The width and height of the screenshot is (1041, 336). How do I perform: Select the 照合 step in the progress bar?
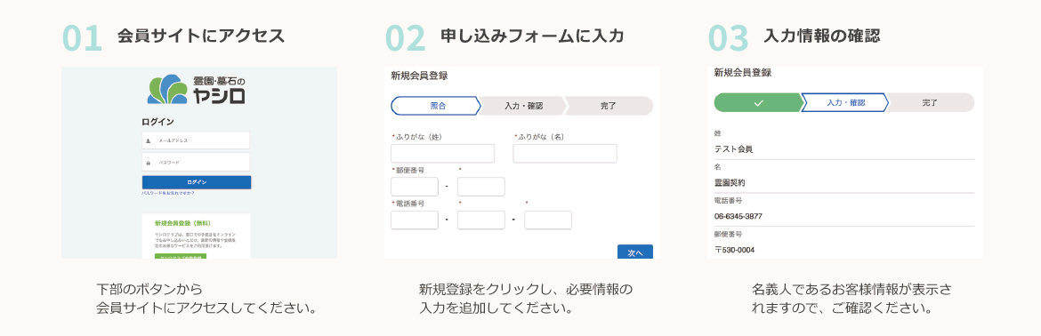pos(435,106)
